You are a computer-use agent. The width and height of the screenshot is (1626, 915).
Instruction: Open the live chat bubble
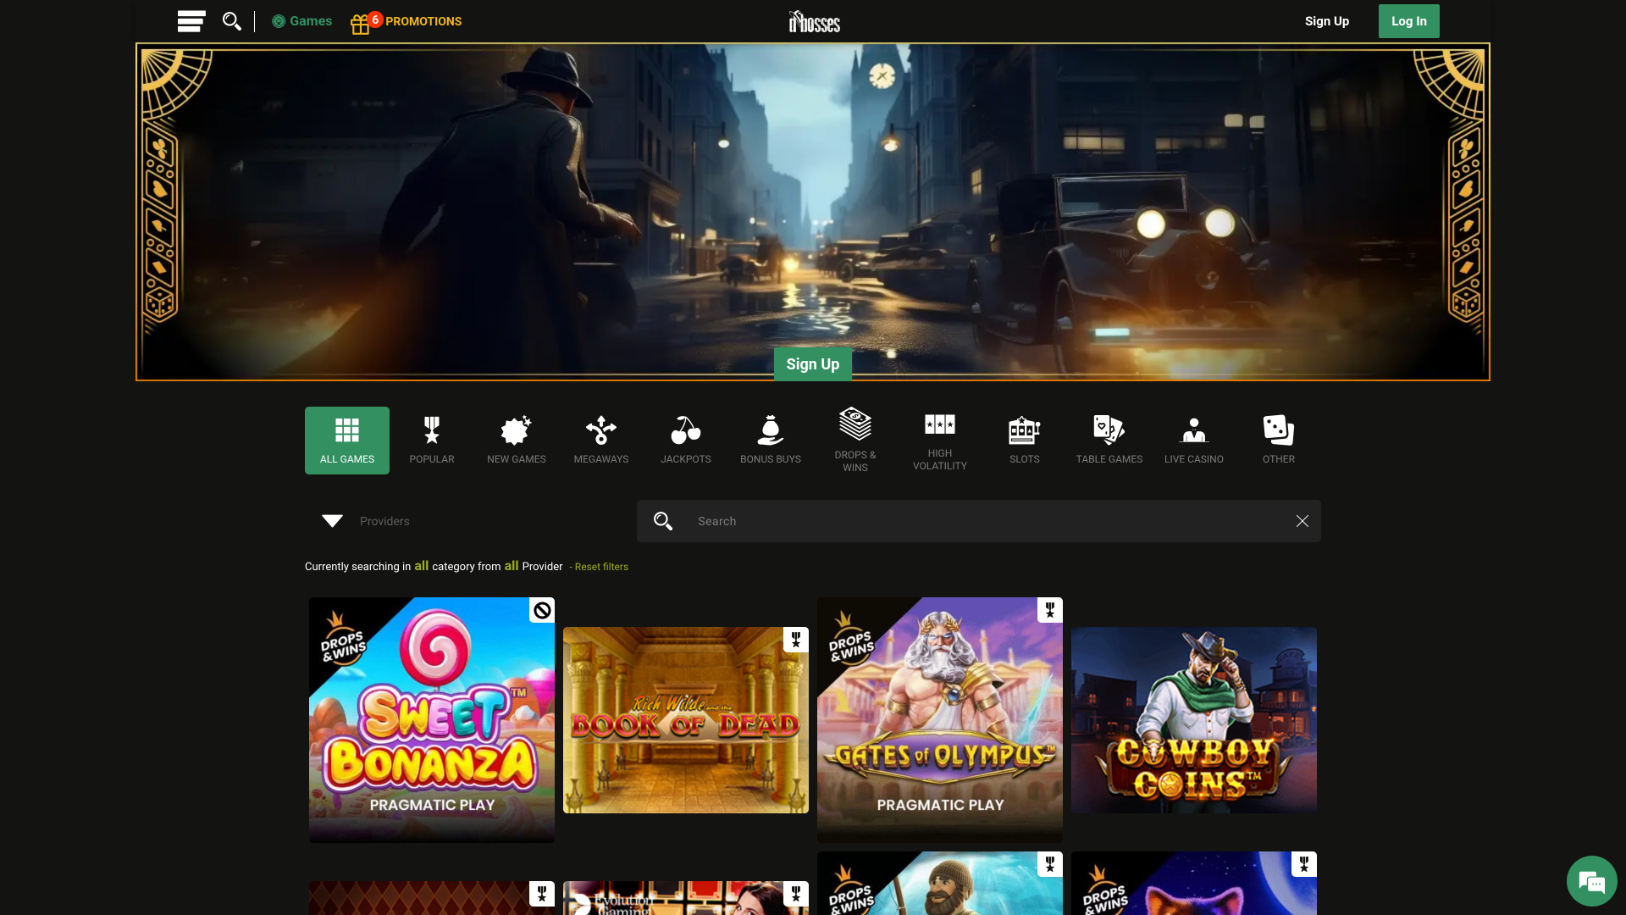coord(1591,880)
